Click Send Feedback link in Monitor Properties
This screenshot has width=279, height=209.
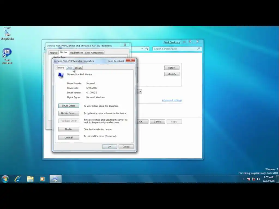click(116, 61)
